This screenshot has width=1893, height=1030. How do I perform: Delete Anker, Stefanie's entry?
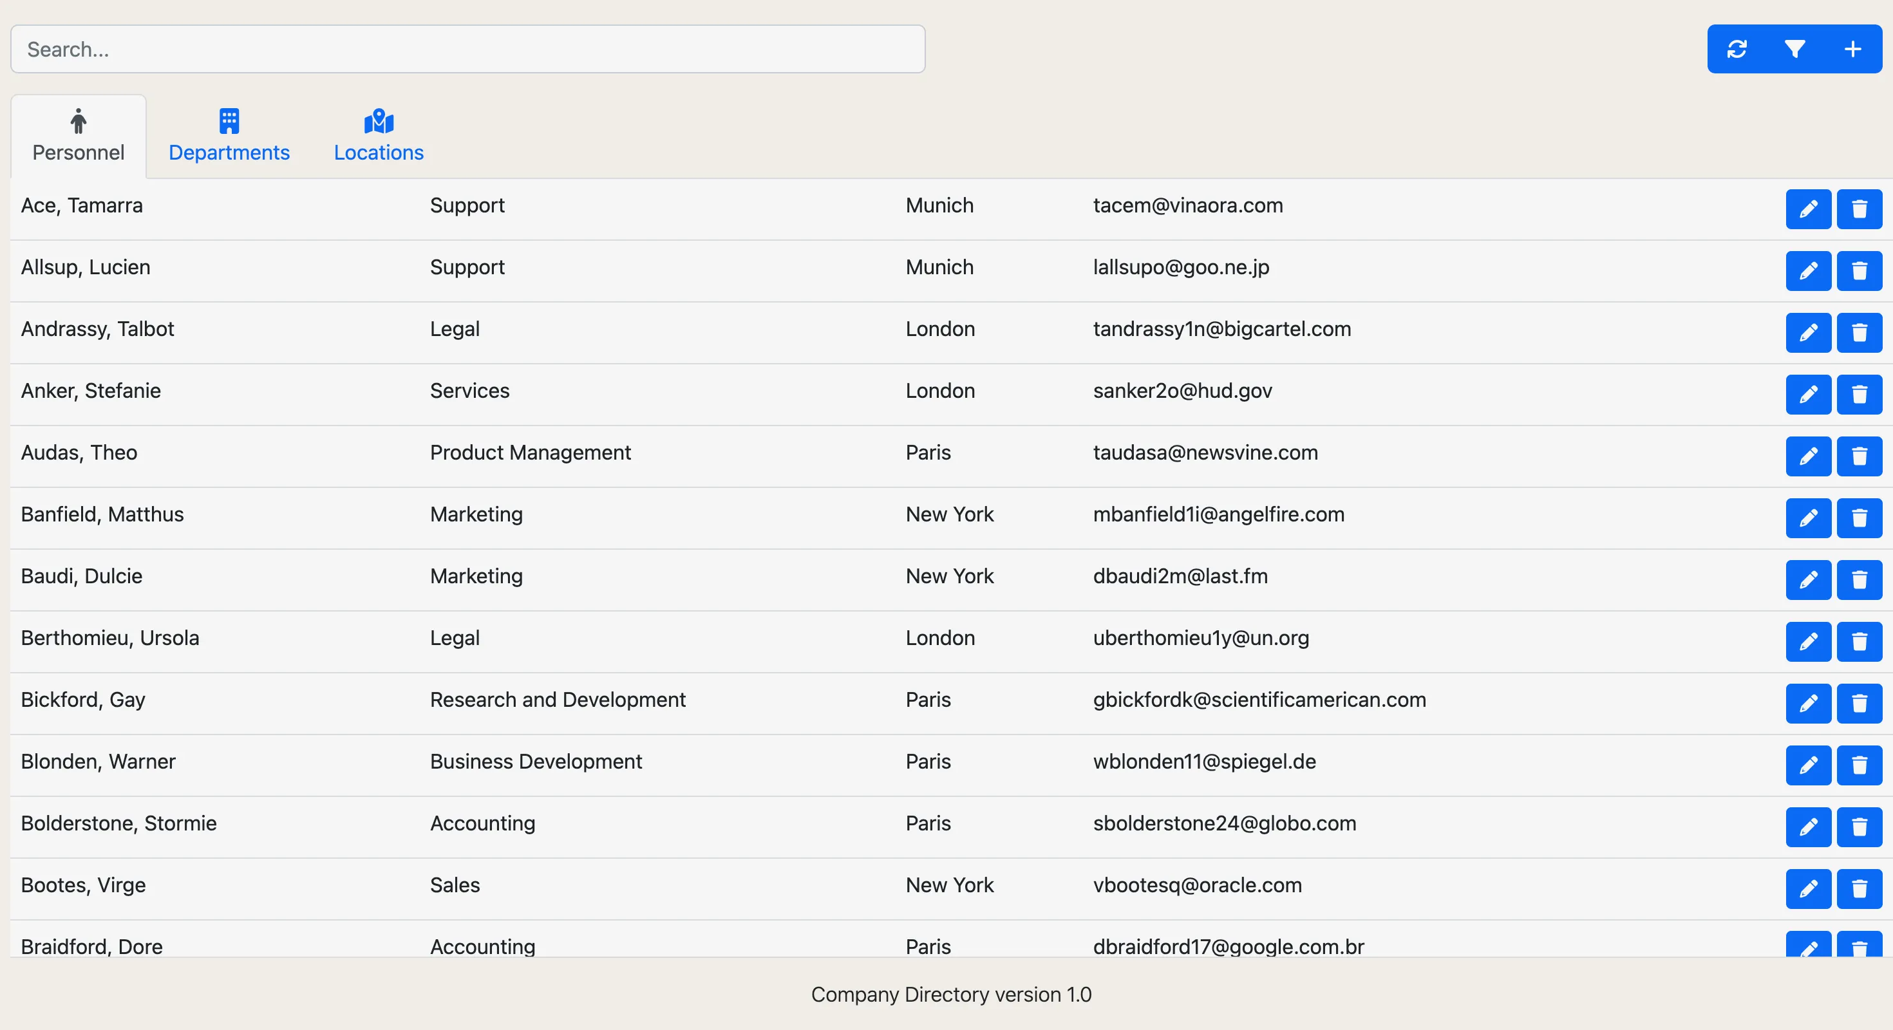[1860, 395]
